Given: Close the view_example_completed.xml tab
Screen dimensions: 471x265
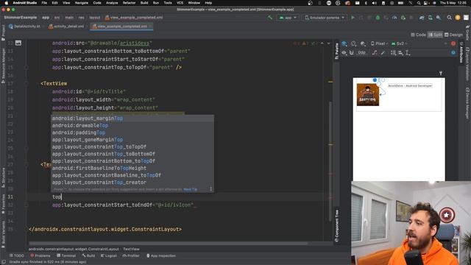Looking at the screenshot, I should pos(150,26).
